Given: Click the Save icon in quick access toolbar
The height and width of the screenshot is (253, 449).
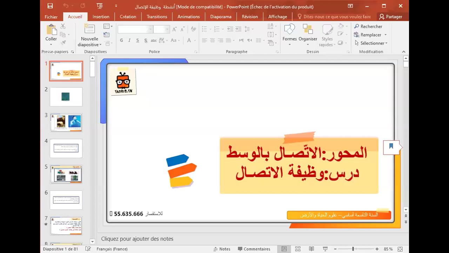Looking at the screenshot, I should (x=50, y=6).
